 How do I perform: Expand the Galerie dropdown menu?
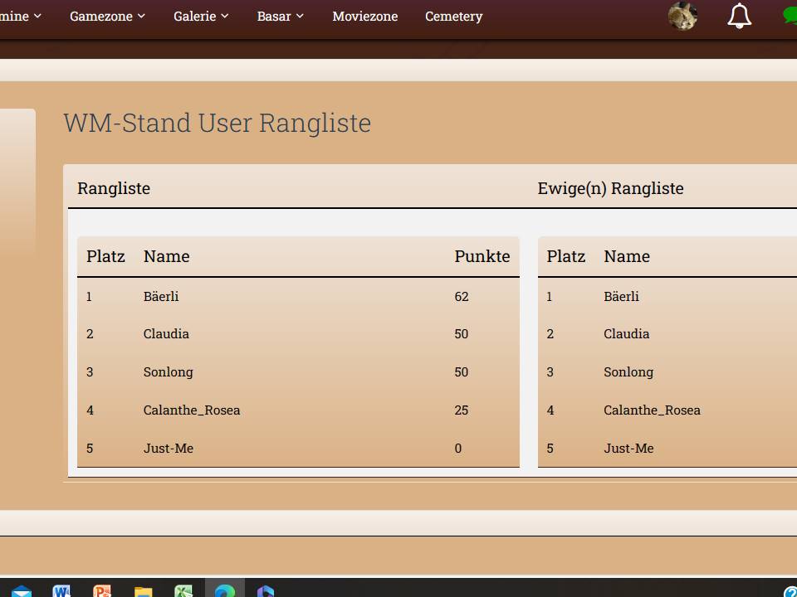(201, 17)
